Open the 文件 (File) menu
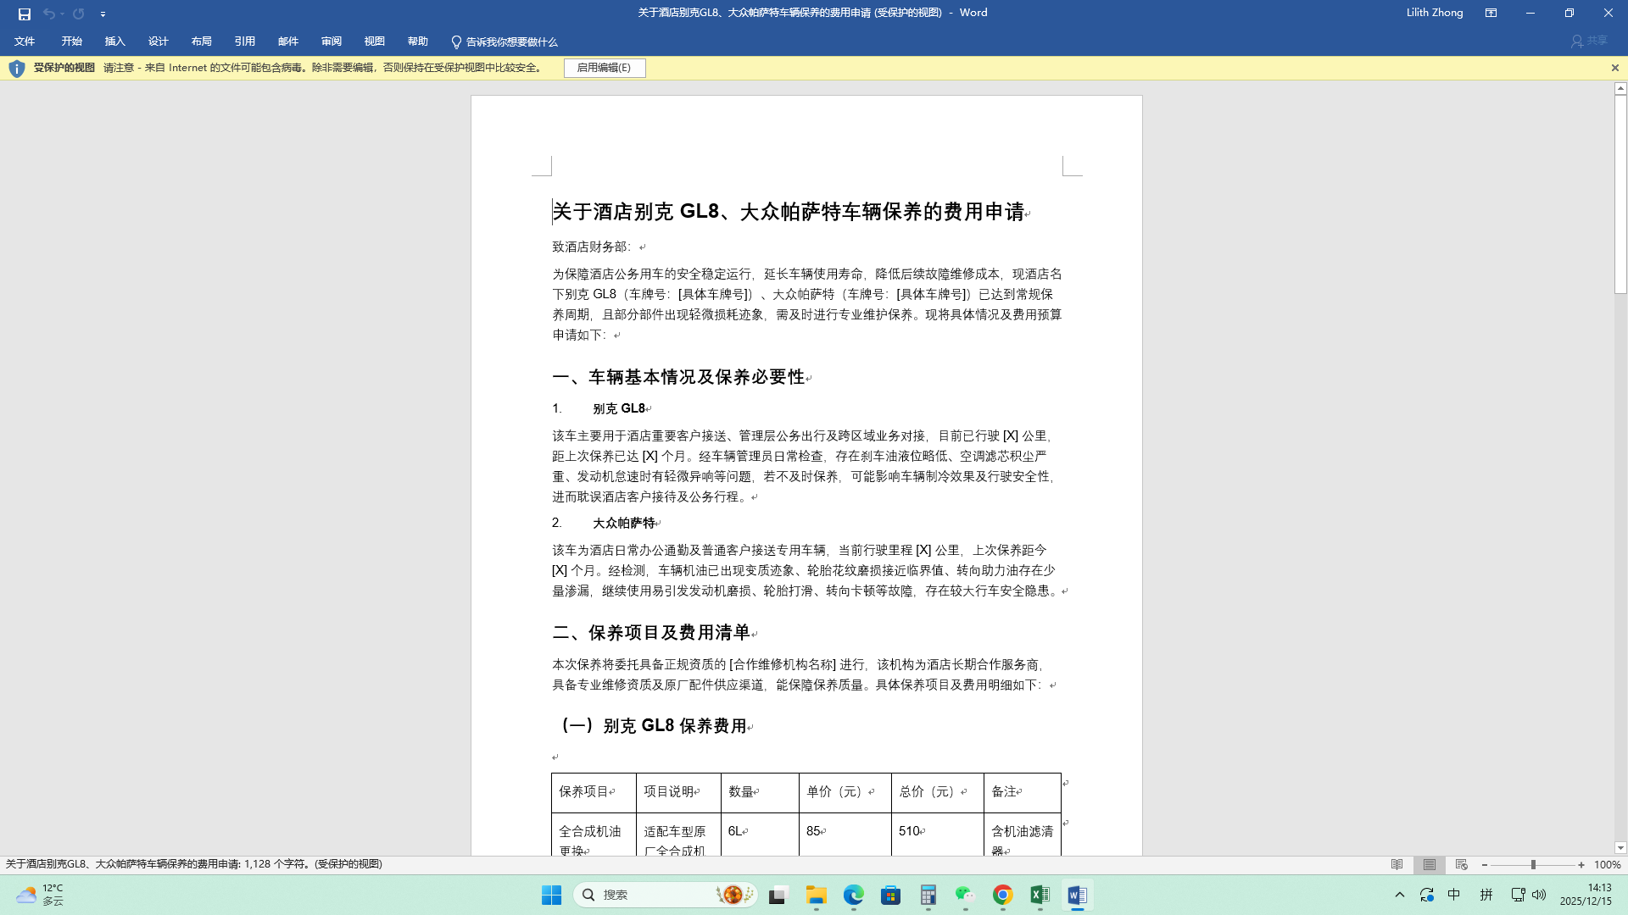1628x915 pixels. 25,42
